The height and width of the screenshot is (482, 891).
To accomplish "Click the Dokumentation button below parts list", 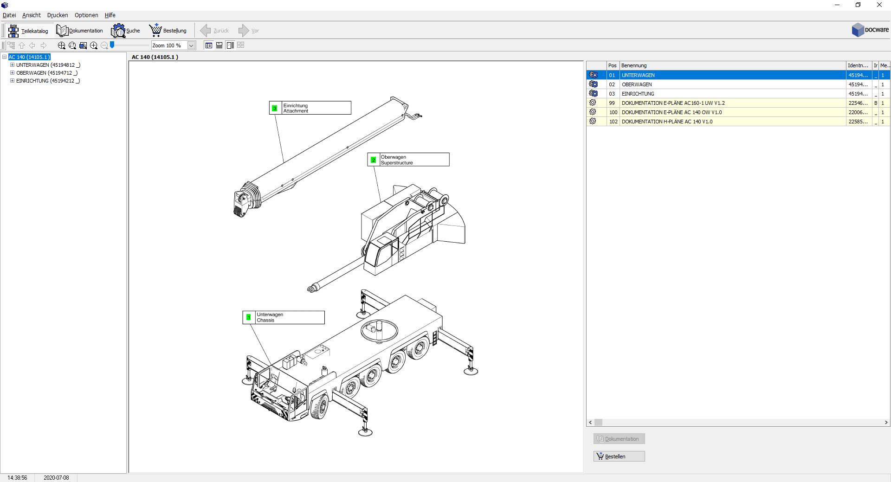I will click(619, 439).
